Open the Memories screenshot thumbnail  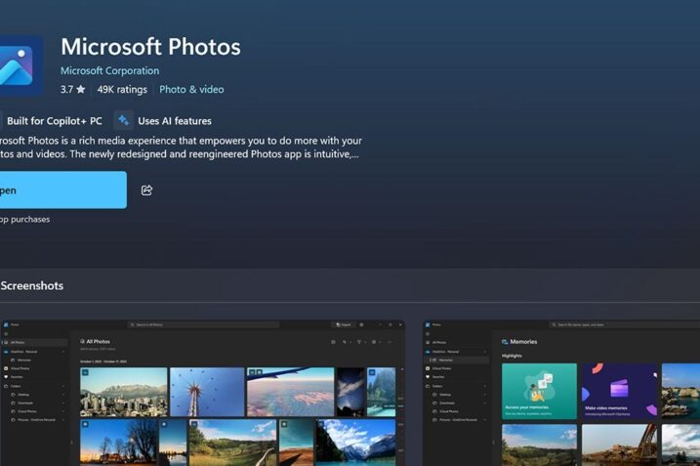click(561, 393)
